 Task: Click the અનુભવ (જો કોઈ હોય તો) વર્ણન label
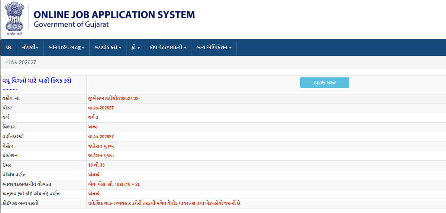[31, 194]
